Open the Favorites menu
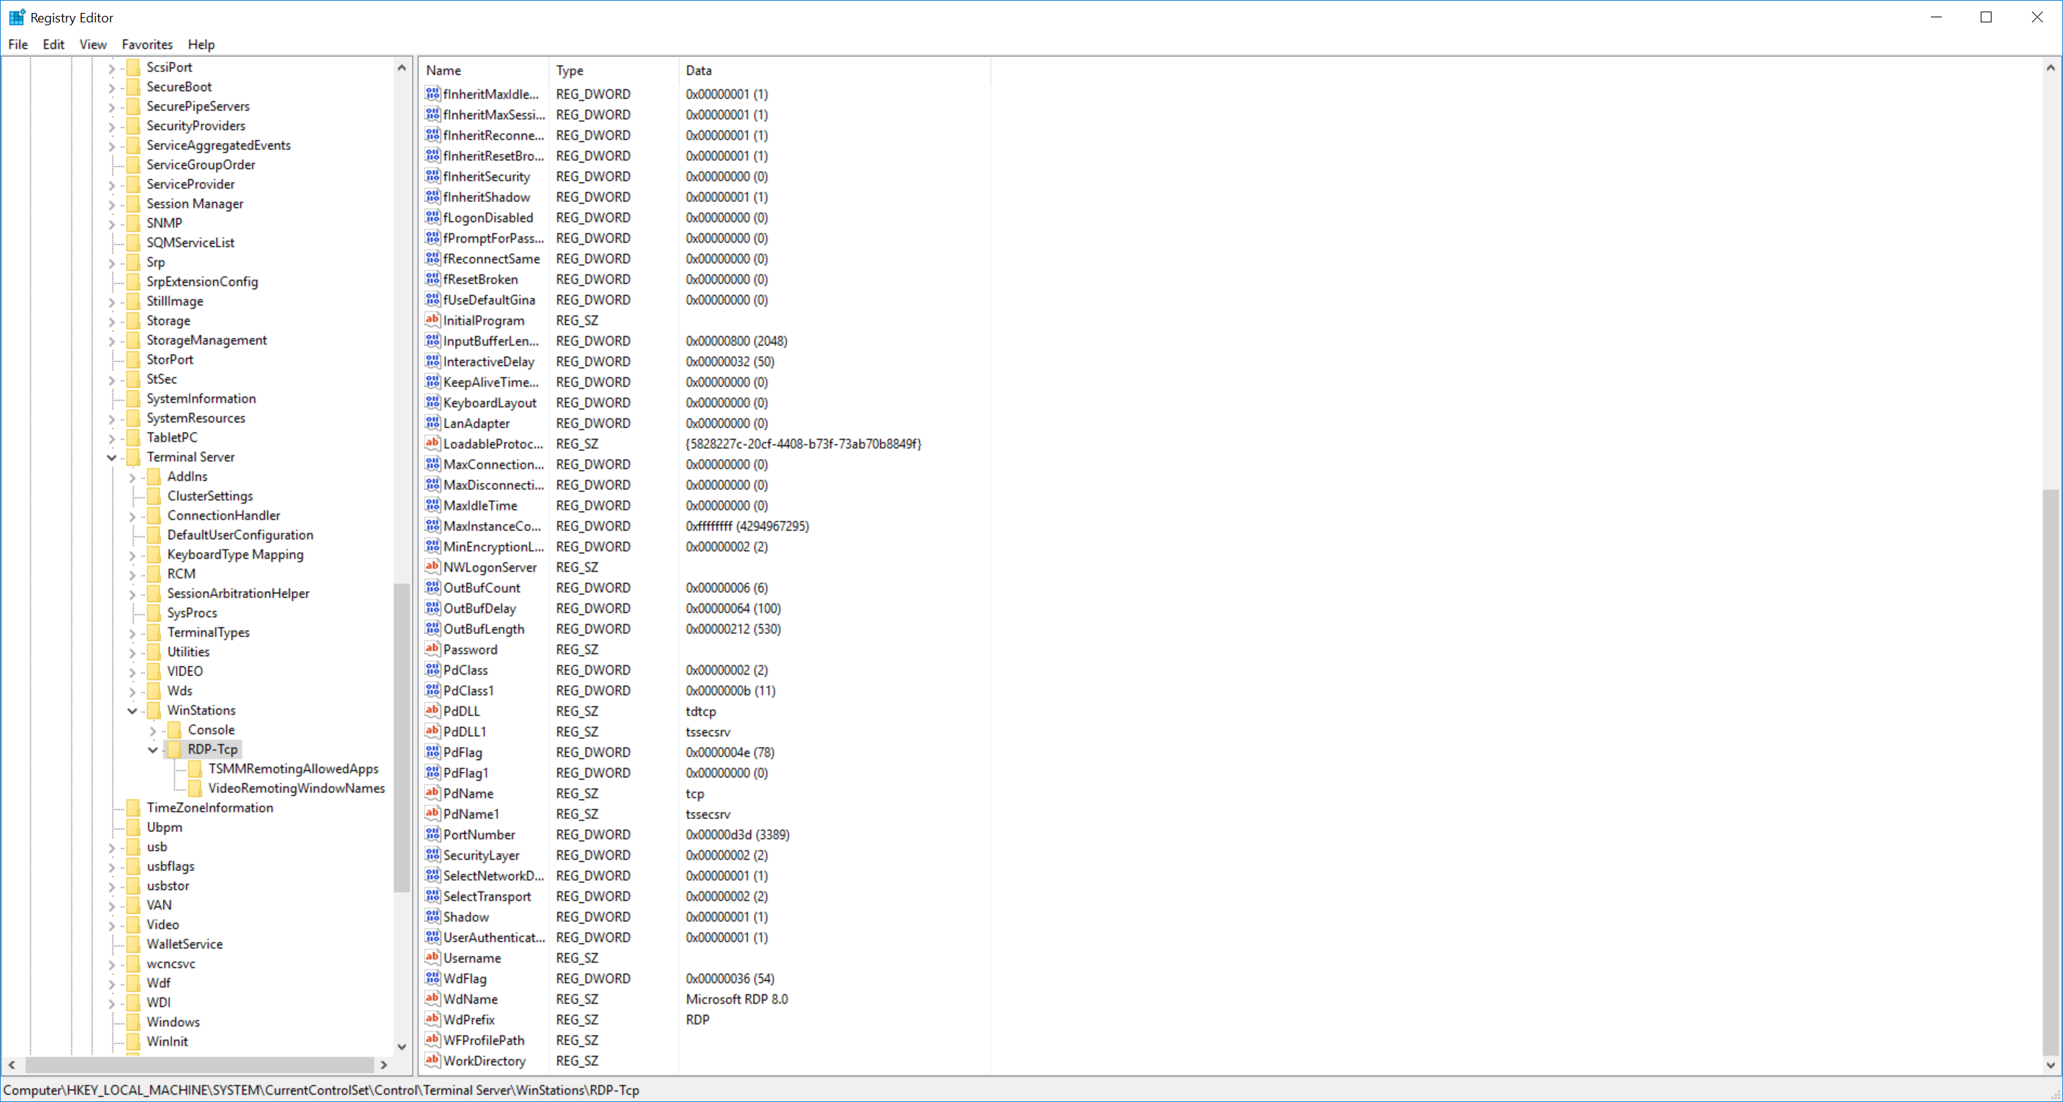The height and width of the screenshot is (1102, 2063). point(147,44)
